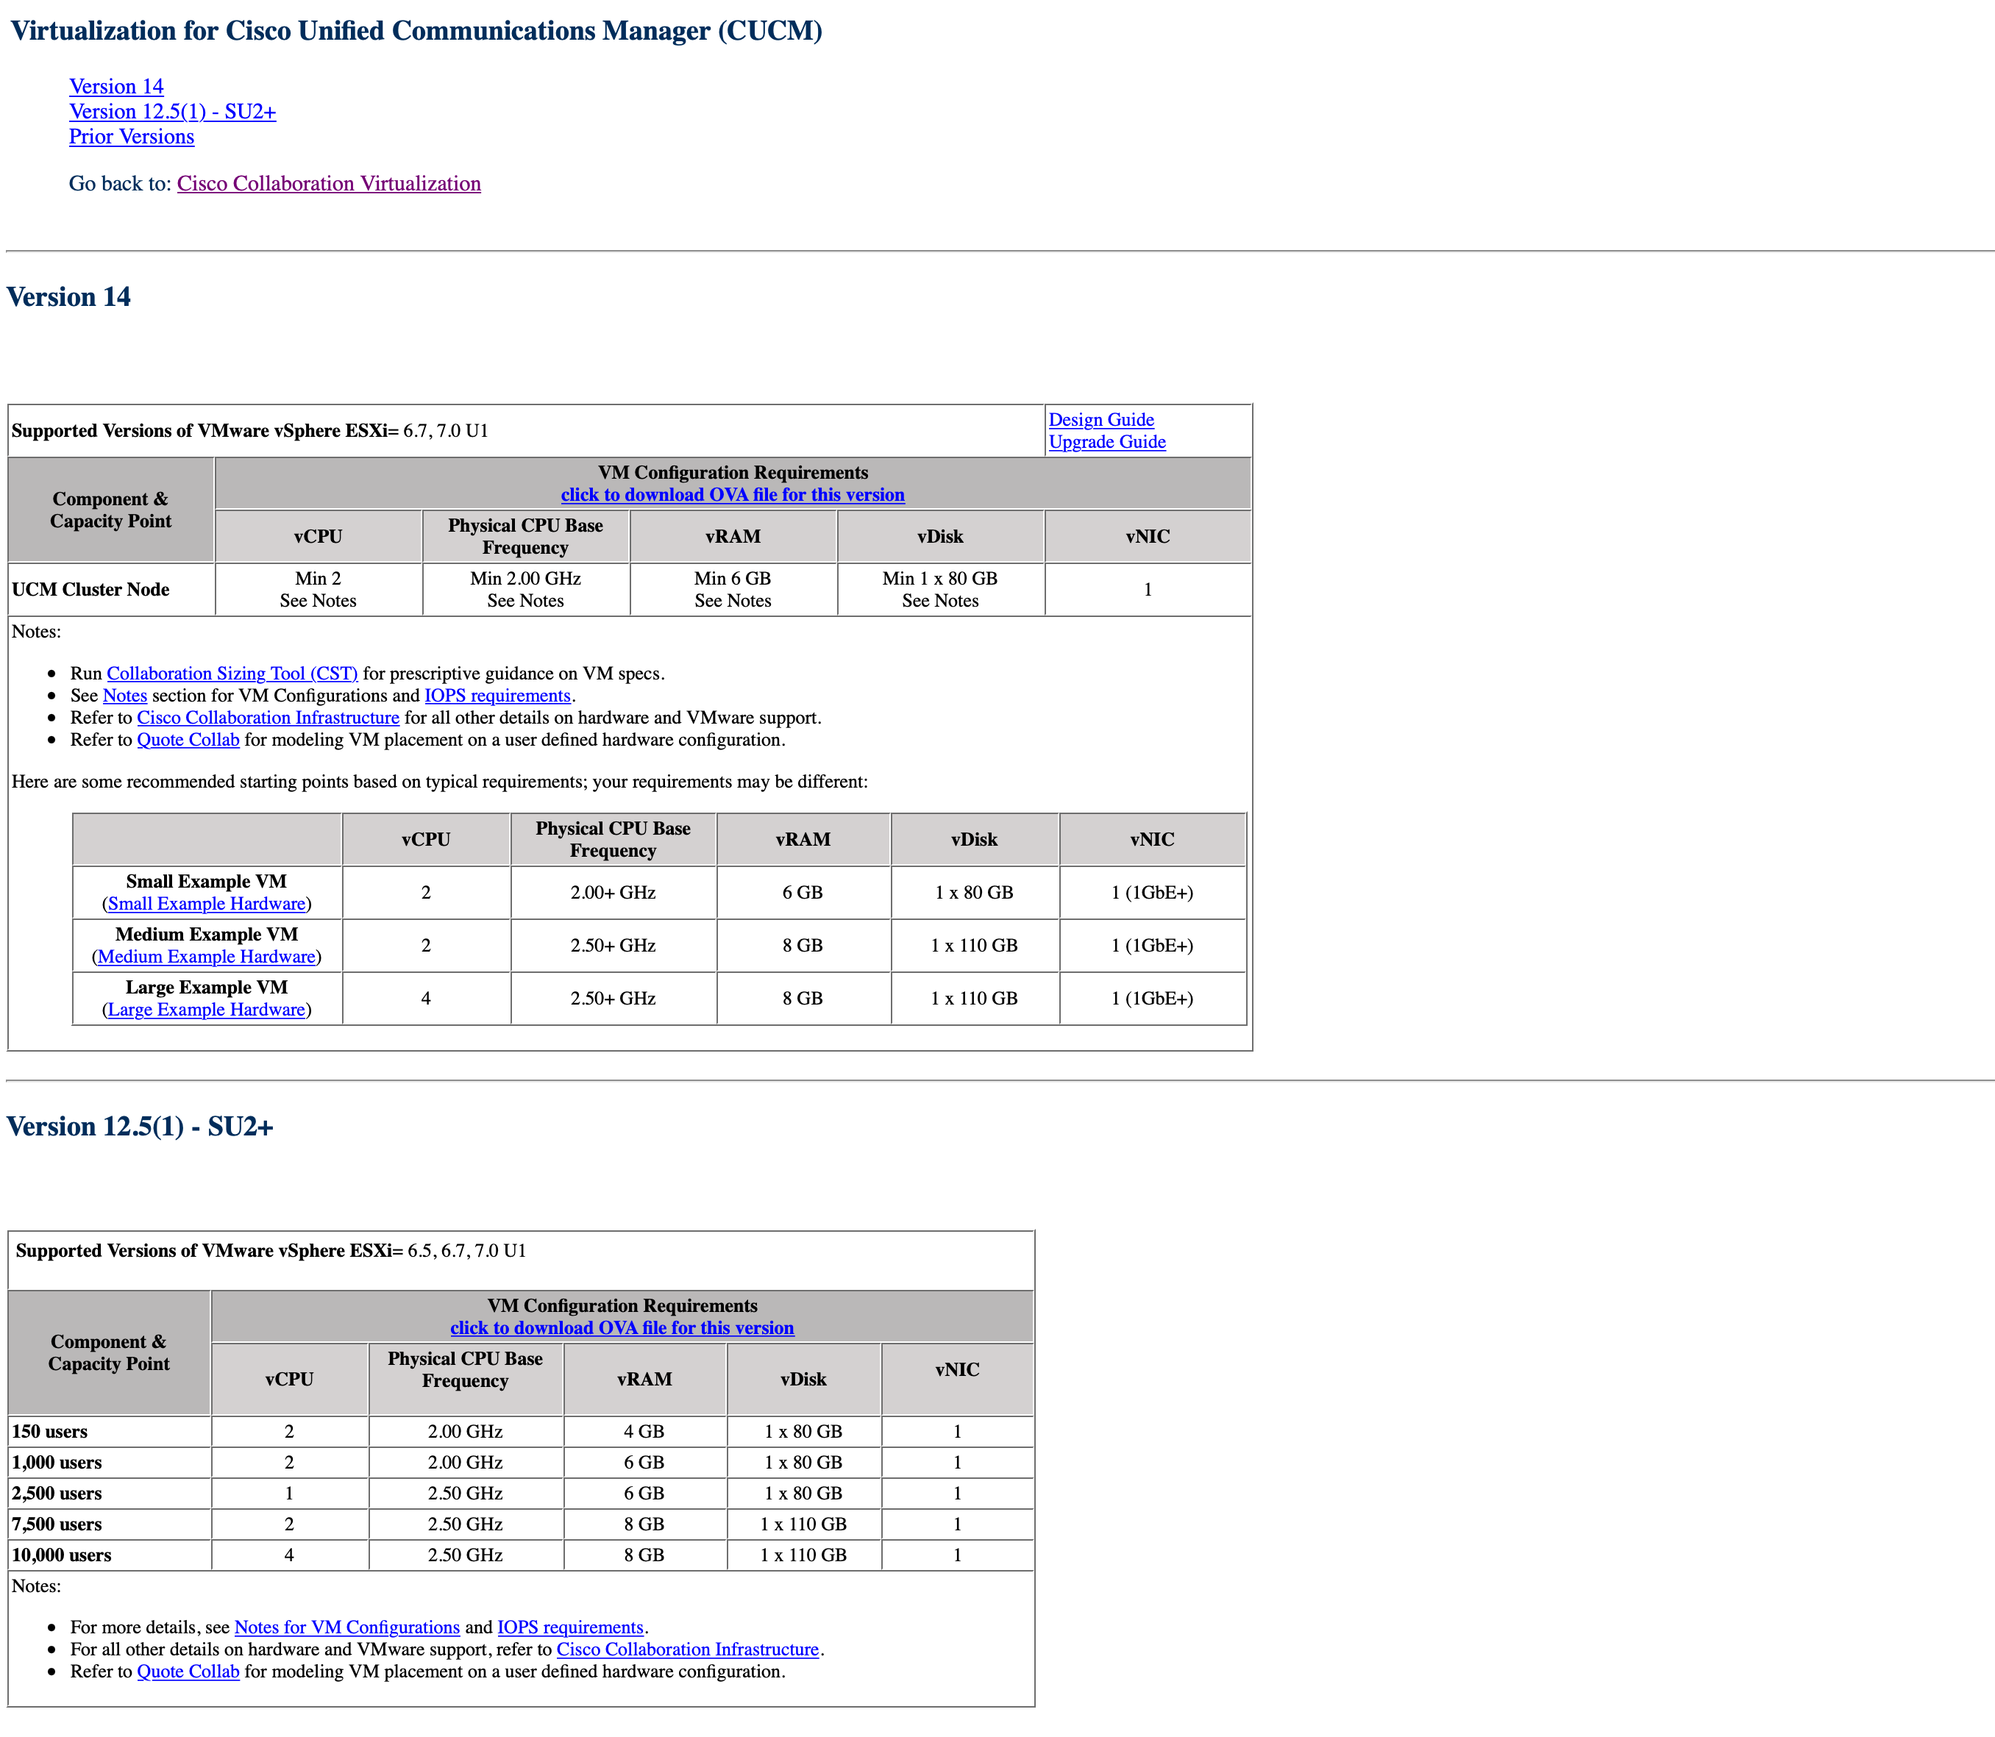Open the Notes section link
This screenshot has height=1737, width=1995.
(x=125, y=695)
